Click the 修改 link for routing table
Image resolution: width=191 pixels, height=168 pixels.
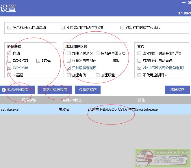[116, 61]
